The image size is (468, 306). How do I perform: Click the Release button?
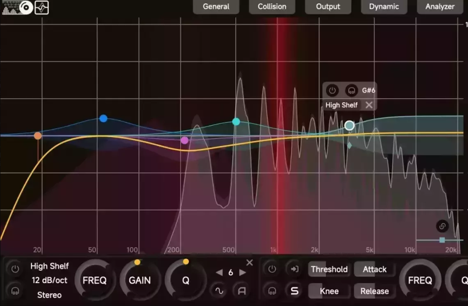click(x=375, y=291)
